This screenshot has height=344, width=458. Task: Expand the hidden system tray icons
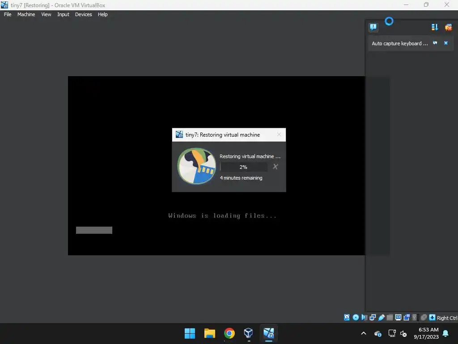(x=364, y=333)
